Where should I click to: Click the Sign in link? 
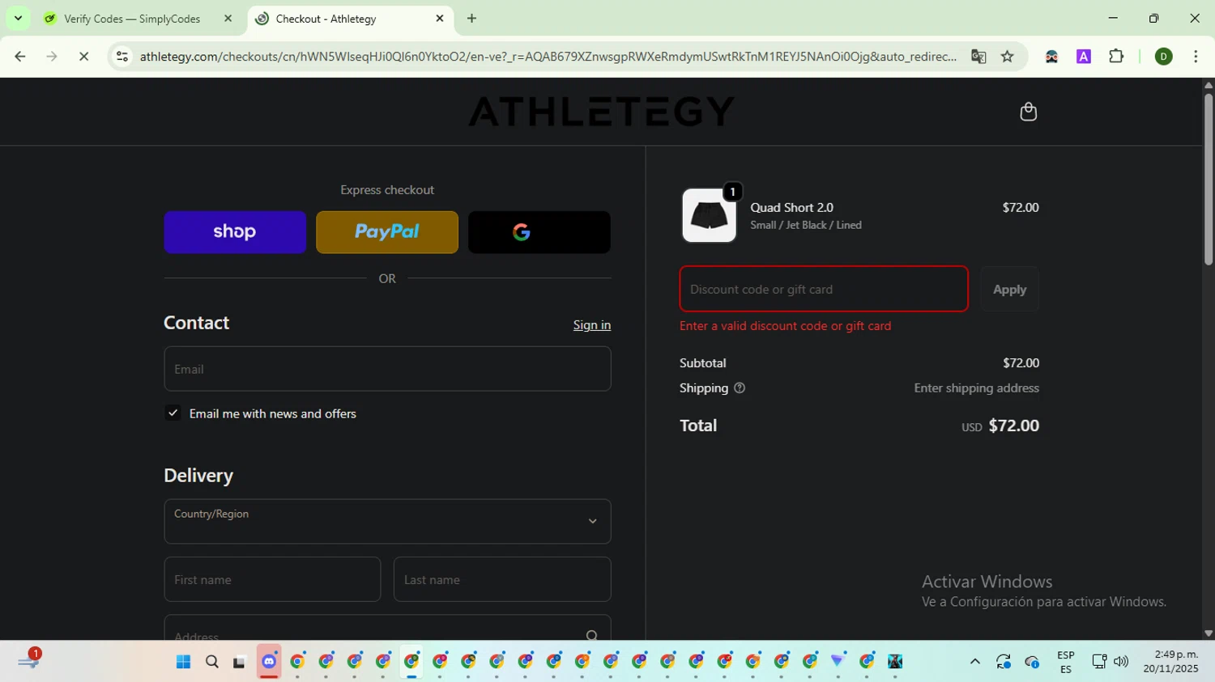coord(592,325)
